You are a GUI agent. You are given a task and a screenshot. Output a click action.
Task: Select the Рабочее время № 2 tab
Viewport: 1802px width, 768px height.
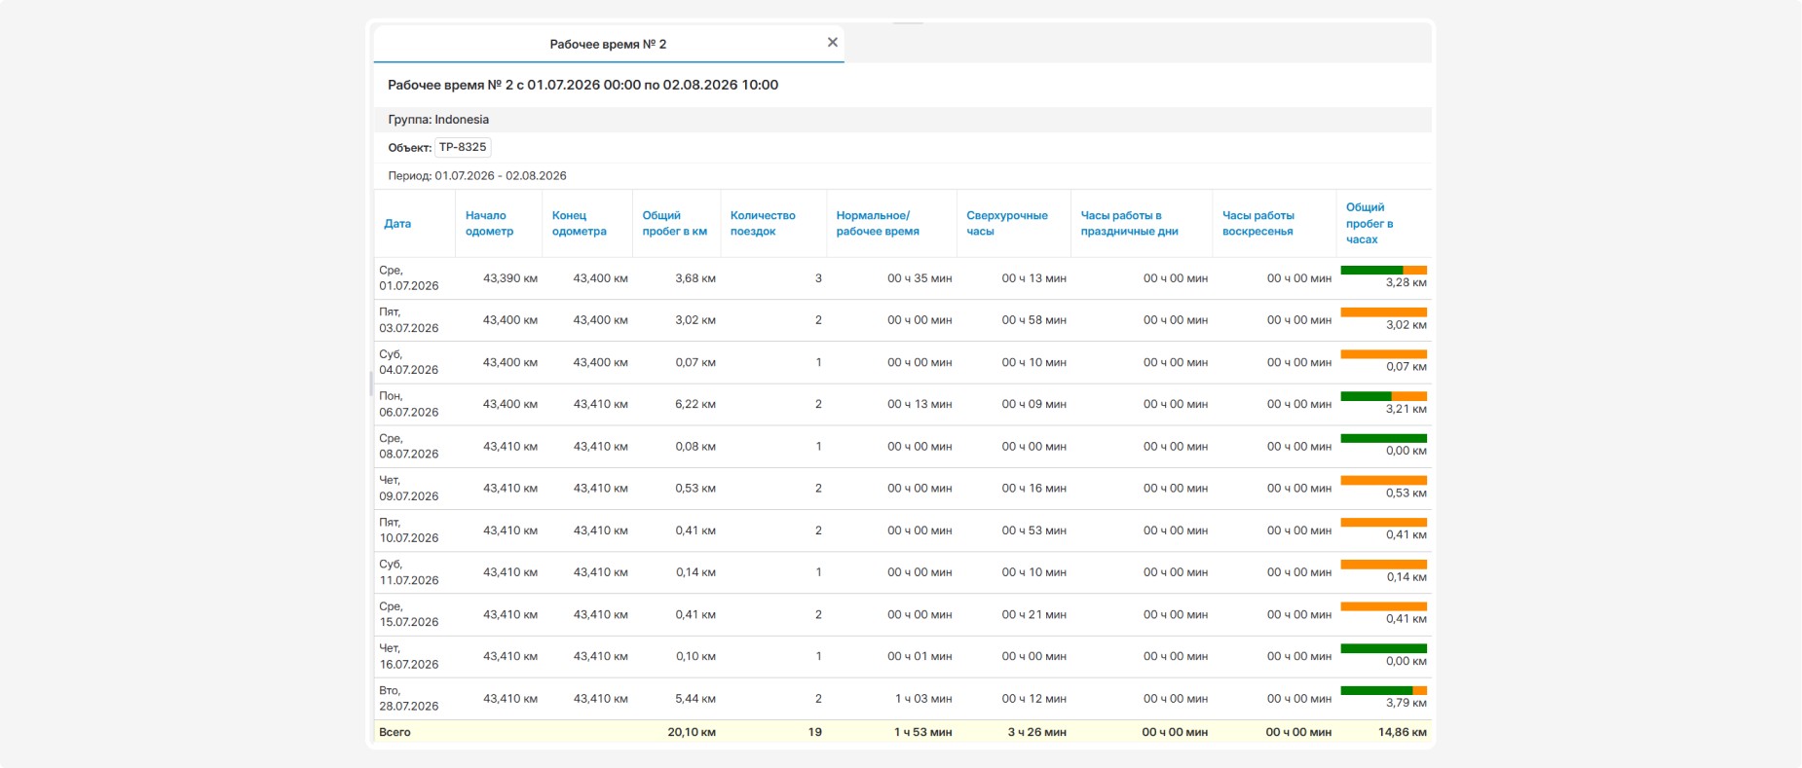(x=608, y=44)
